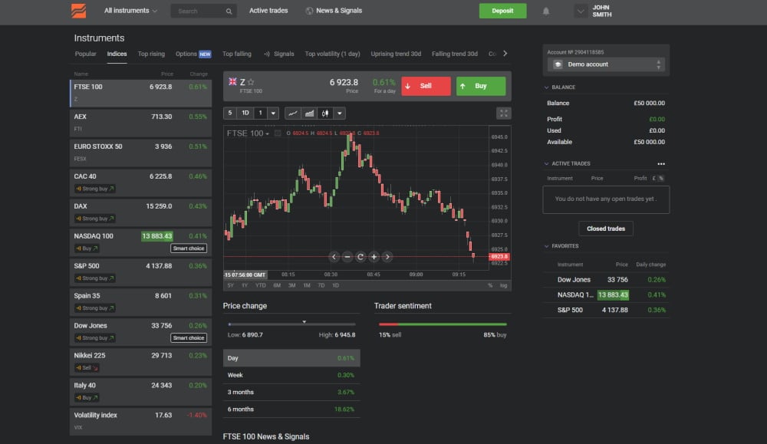Click Smart choice on NASDAQ 100
The width and height of the screenshot is (767, 444).
click(x=189, y=248)
